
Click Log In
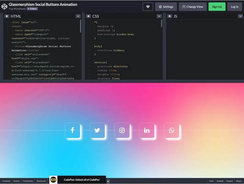tap(235, 7)
